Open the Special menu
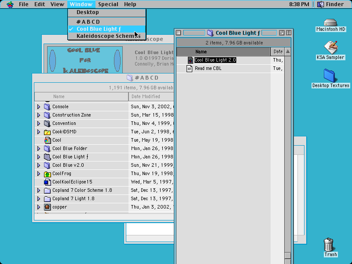The image size is (352, 264). [108, 4]
